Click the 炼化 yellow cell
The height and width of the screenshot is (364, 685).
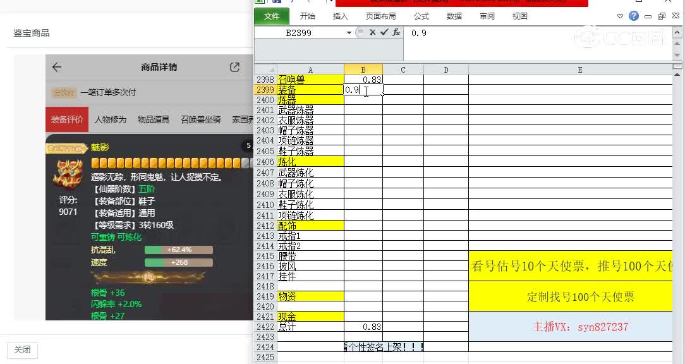pos(310,162)
